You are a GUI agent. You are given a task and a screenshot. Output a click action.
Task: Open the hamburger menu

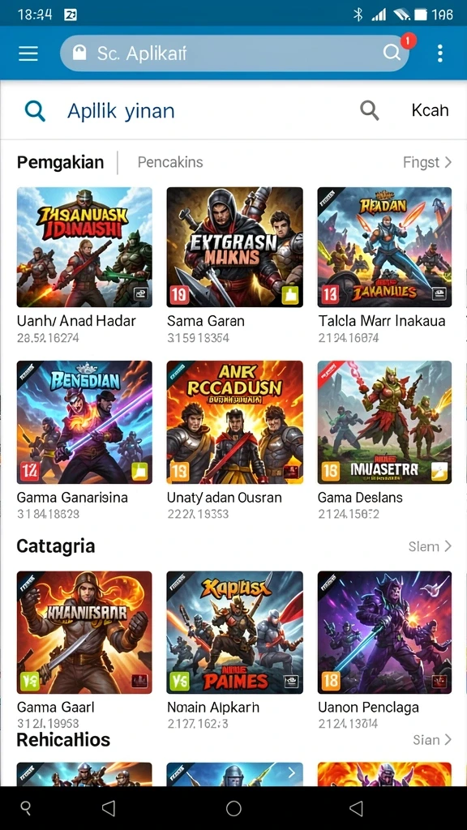[x=28, y=53]
